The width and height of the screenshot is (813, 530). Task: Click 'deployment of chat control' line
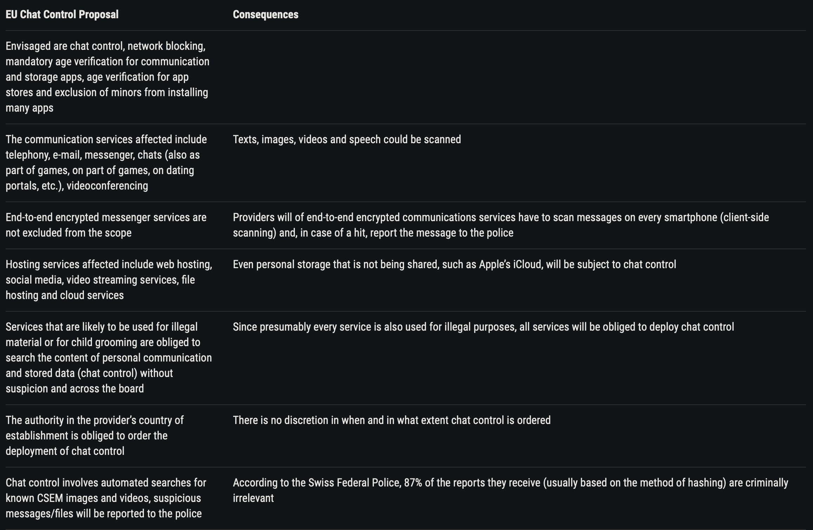click(x=65, y=451)
